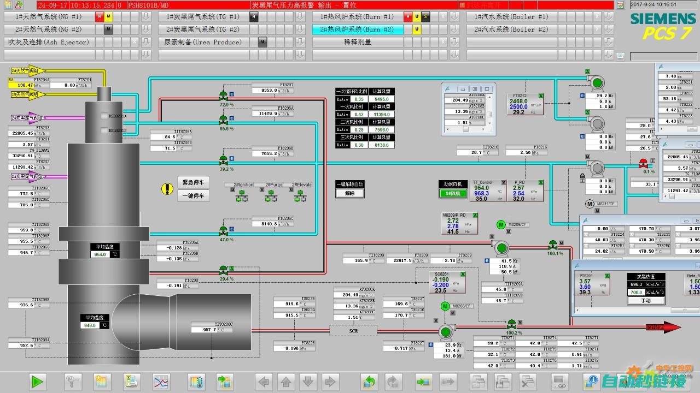Expand the arrow next to Burn #1
This screenshot has height=393, width=700.
454,17
